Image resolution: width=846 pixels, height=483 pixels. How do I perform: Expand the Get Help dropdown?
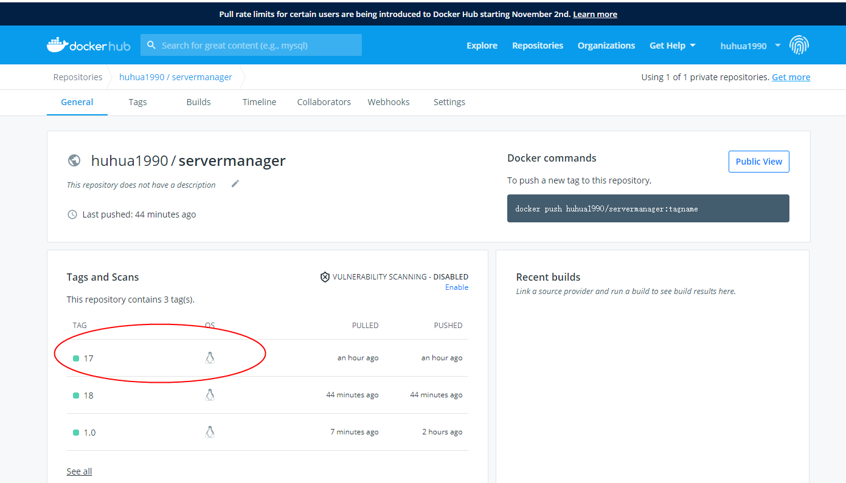pos(673,46)
